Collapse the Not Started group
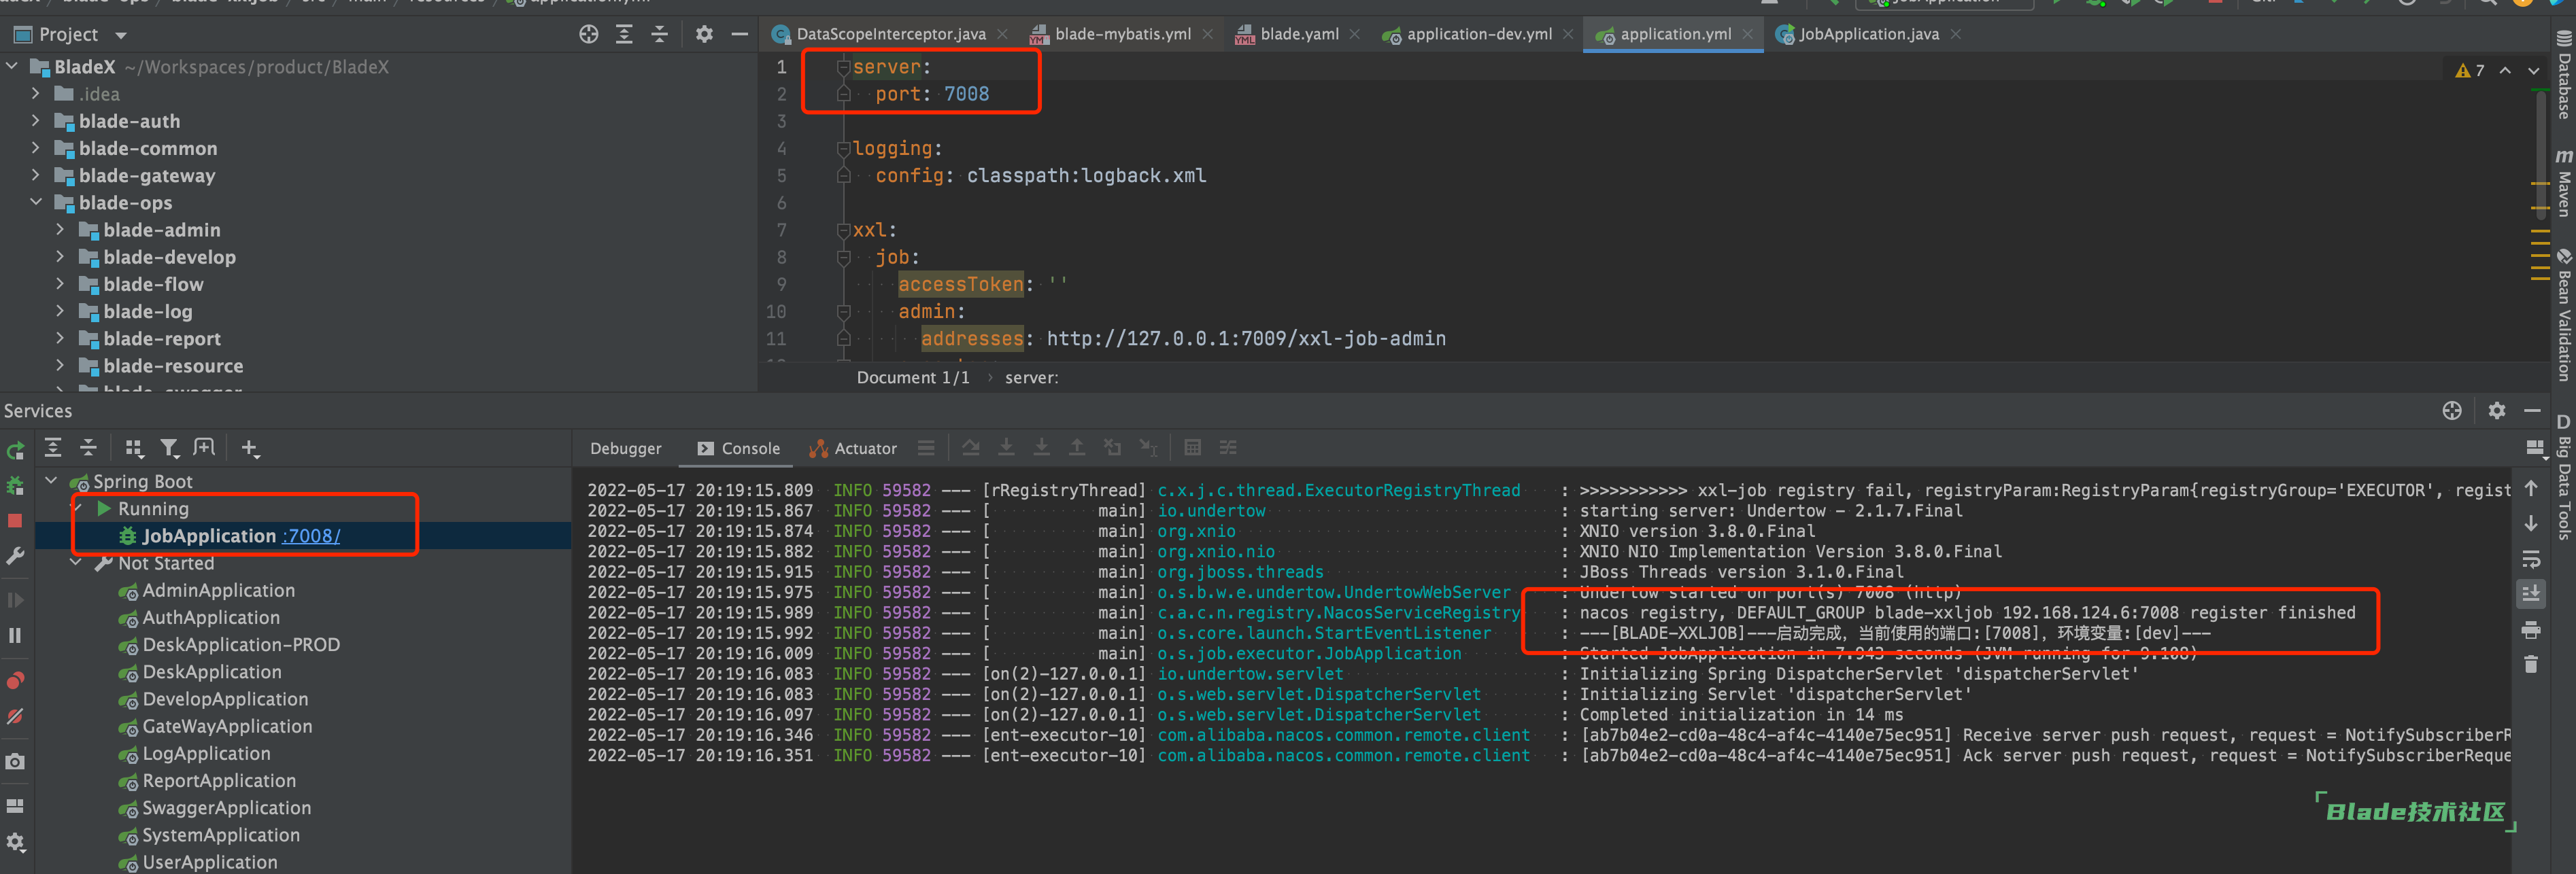Image resolution: width=2576 pixels, height=874 pixels. point(76,562)
